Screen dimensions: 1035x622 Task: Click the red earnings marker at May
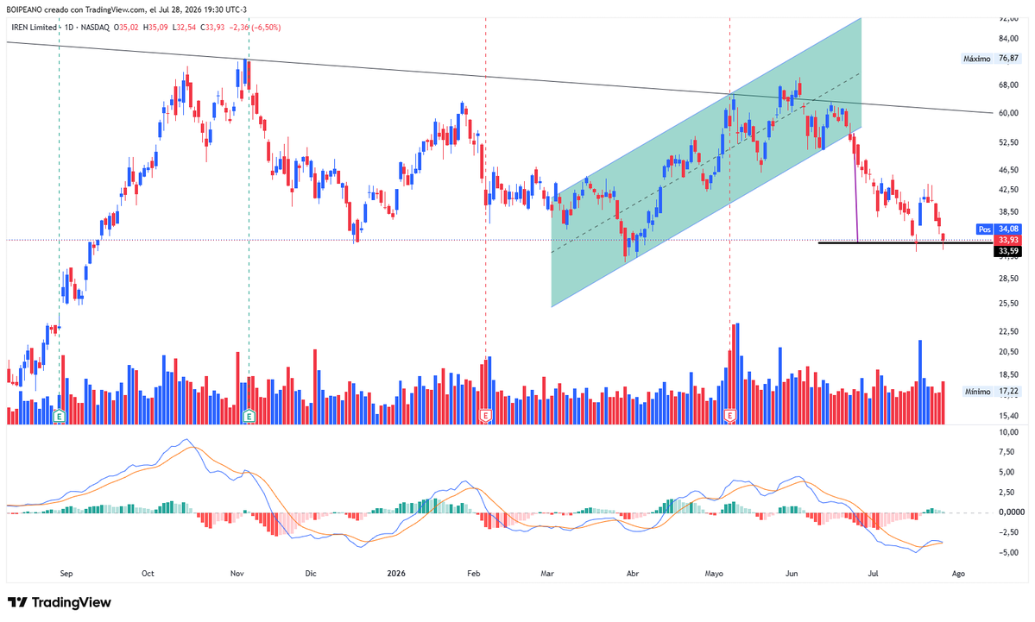tap(730, 416)
